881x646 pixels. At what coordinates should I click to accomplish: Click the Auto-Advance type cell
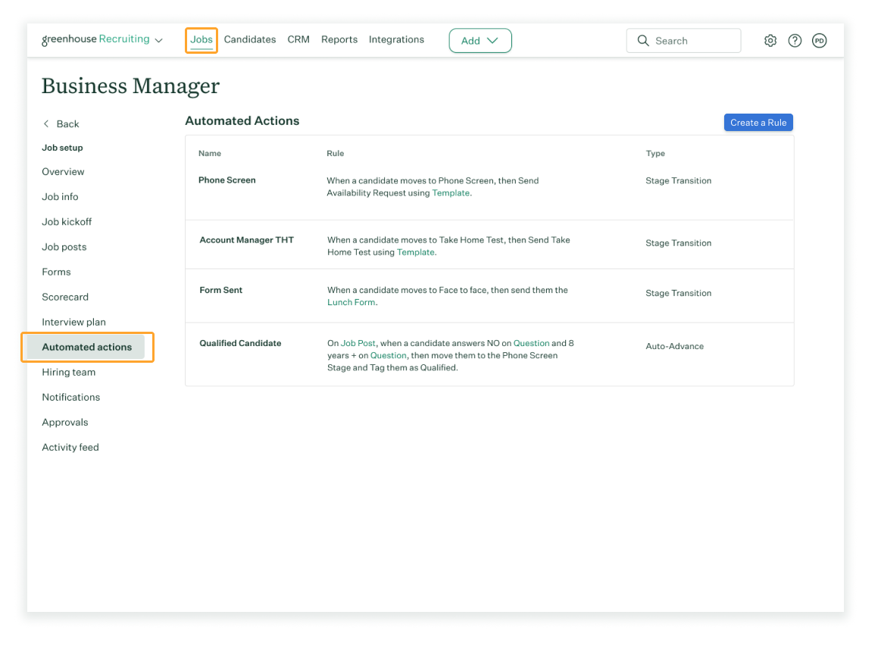point(674,346)
